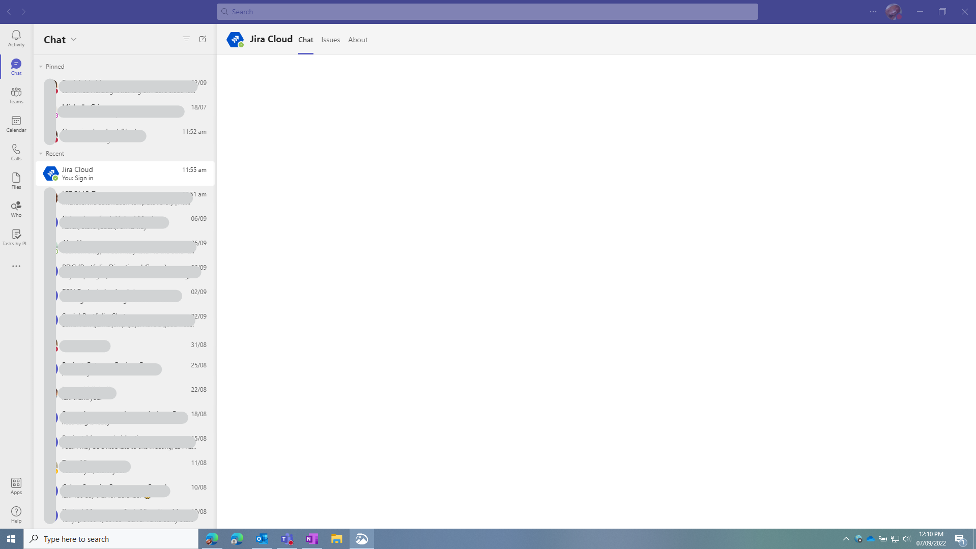Open the Calendar view

point(16,124)
